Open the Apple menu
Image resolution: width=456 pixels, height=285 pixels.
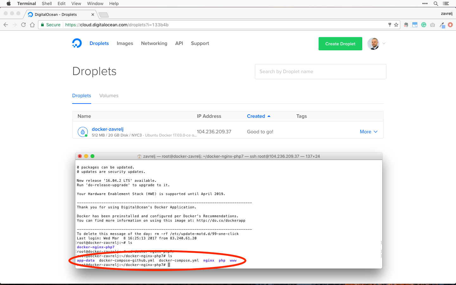click(x=9, y=3)
